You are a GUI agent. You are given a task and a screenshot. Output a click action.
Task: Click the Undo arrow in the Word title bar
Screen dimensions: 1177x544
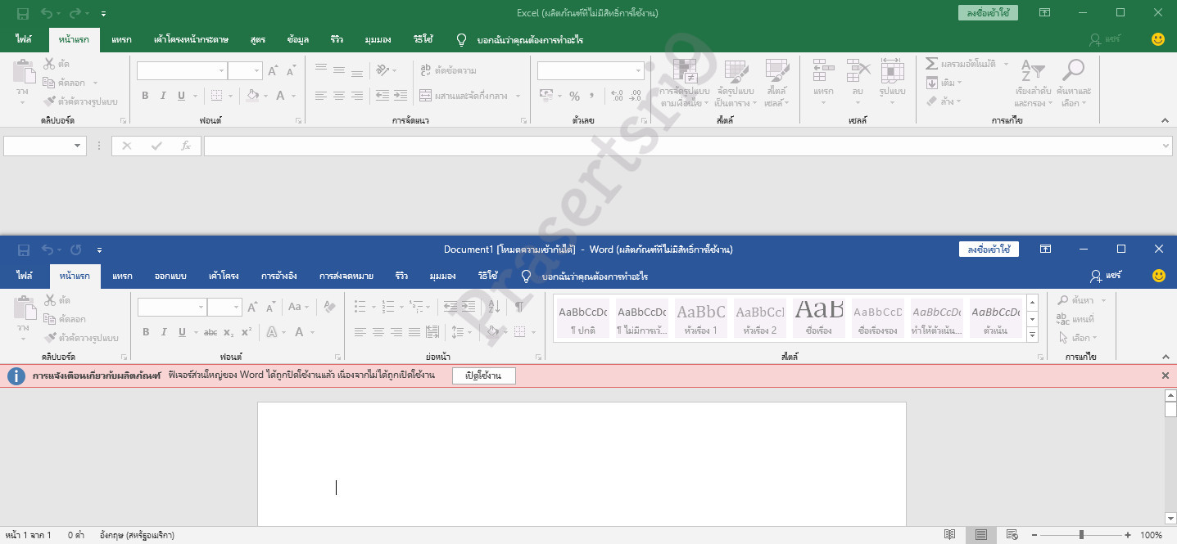[48, 249]
